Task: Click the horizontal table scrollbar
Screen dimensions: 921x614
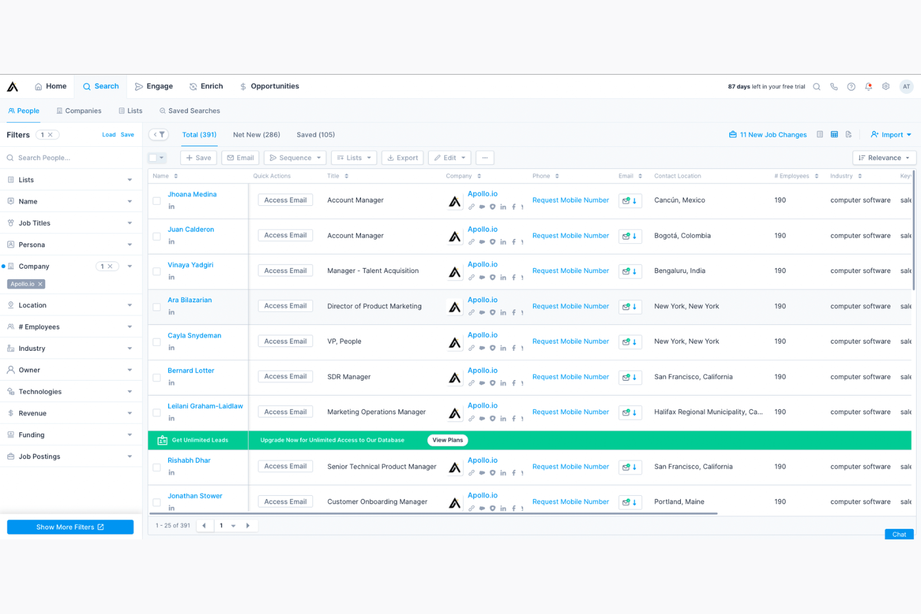Action: pyautogui.click(x=434, y=514)
